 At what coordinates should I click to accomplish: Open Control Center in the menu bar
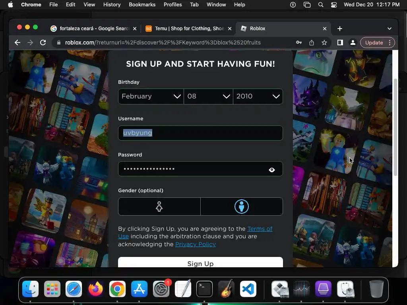point(334,5)
